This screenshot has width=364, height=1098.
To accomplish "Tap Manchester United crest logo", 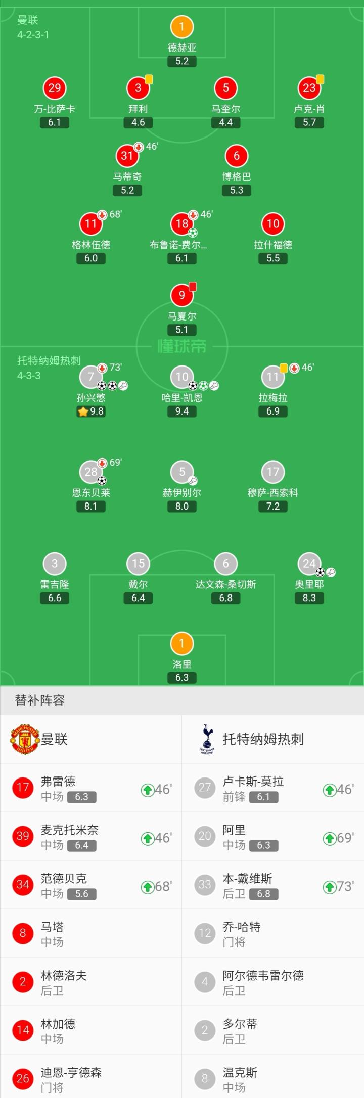I will [x=24, y=739].
